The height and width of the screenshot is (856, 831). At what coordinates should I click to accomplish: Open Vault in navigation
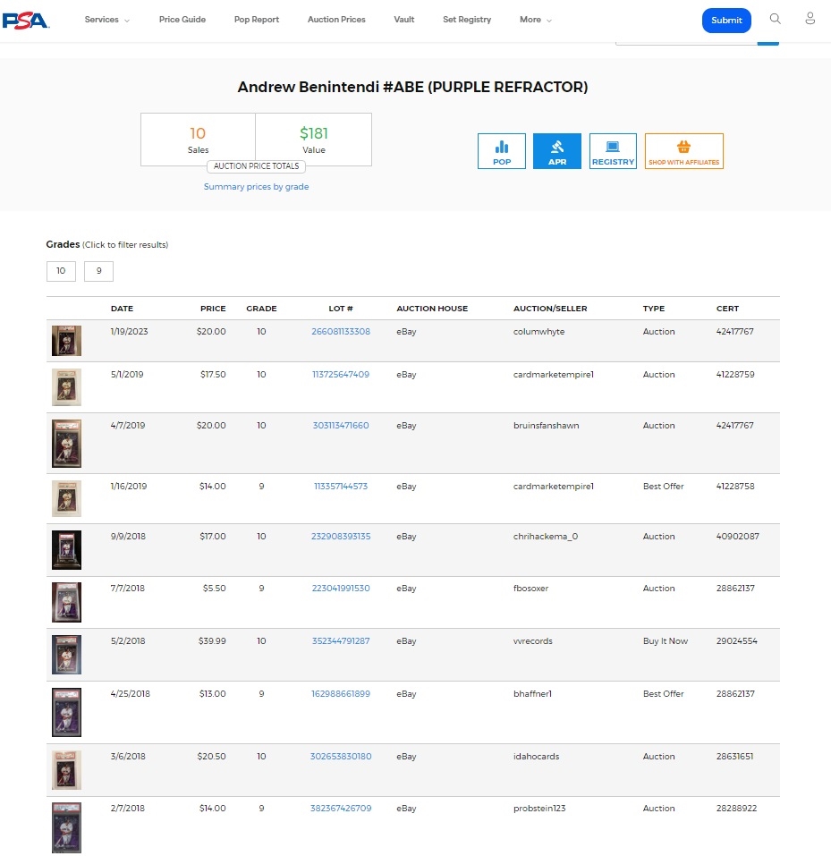click(404, 20)
